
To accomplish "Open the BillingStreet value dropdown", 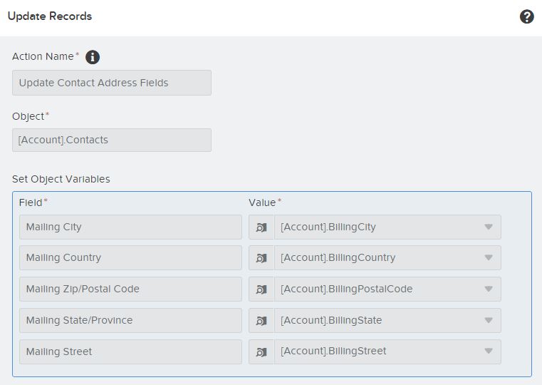I will [489, 351].
